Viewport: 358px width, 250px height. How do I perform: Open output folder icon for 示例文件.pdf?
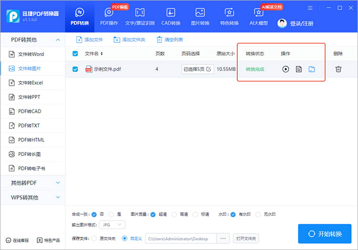click(x=312, y=69)
